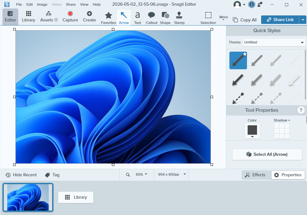The width and height of the screenshot is (307, 215).
Task: Click the Tag button
Action: pos(52,175)
